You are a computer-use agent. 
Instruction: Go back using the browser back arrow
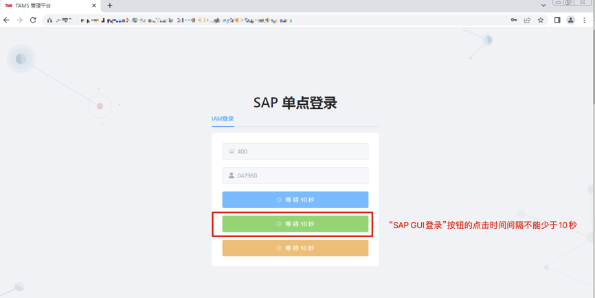tap(6, 20)
